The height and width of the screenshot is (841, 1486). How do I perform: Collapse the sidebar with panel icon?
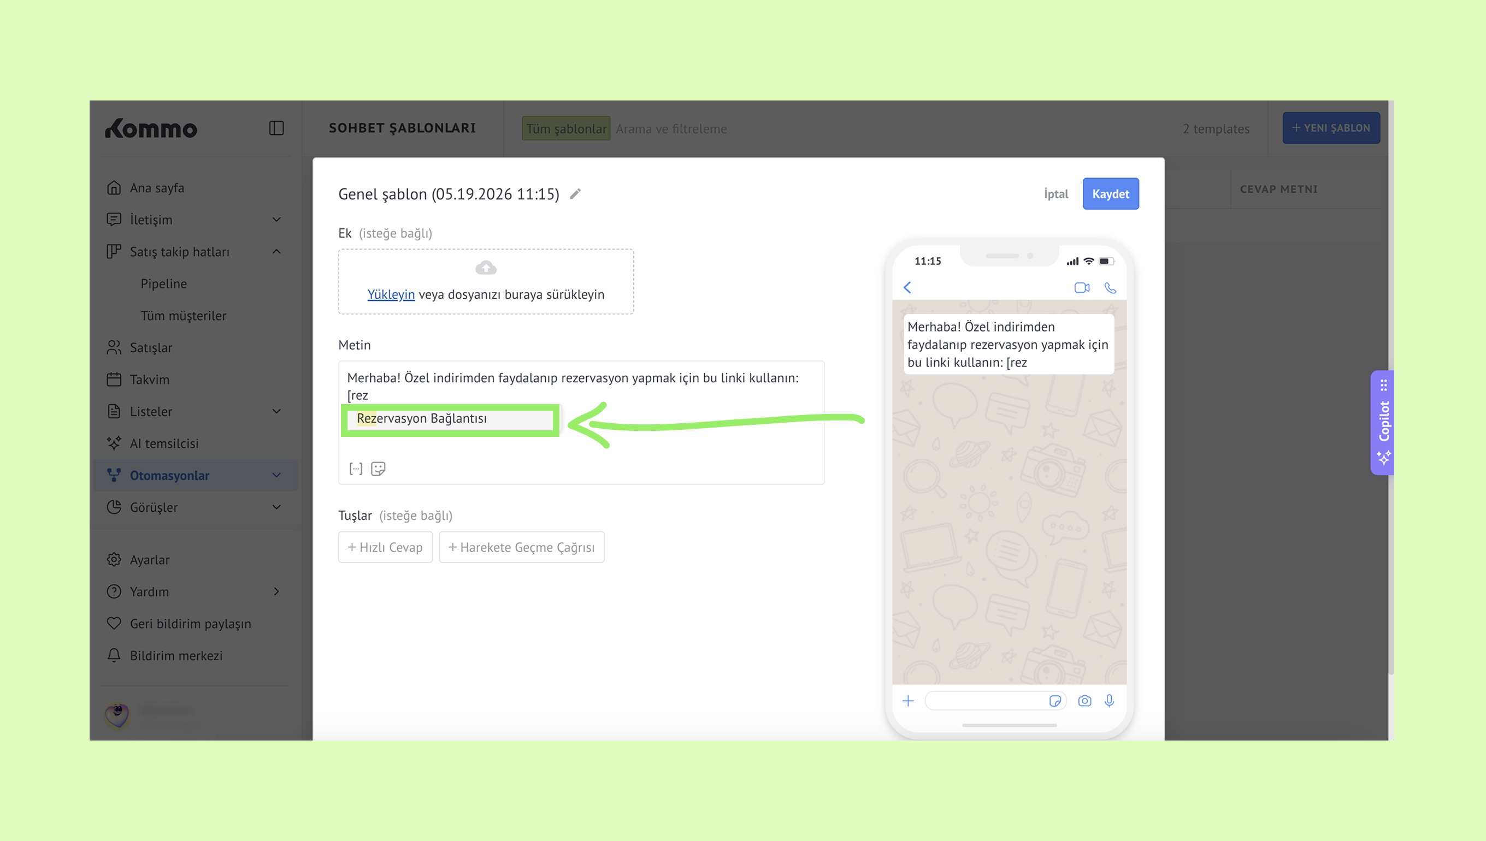pos(276,128)
